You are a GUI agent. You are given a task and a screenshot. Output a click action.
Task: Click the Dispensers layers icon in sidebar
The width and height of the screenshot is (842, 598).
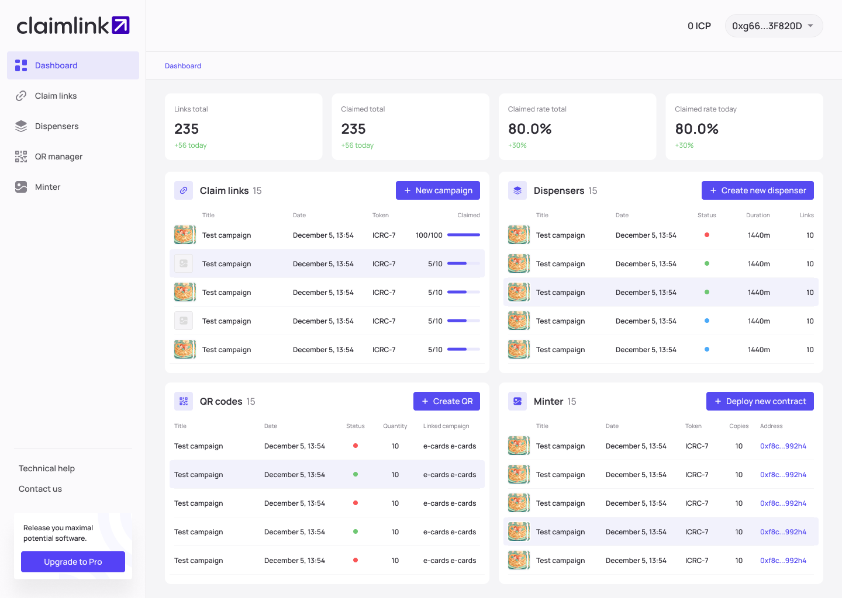(x=21, y=126)
